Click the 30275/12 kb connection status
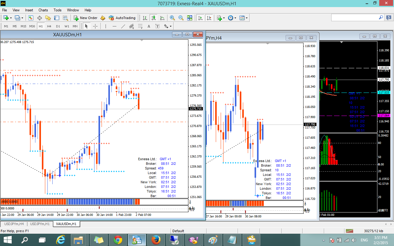Viewport: 394px width, 246px height. pyautogui.click(x=373, y=231)
